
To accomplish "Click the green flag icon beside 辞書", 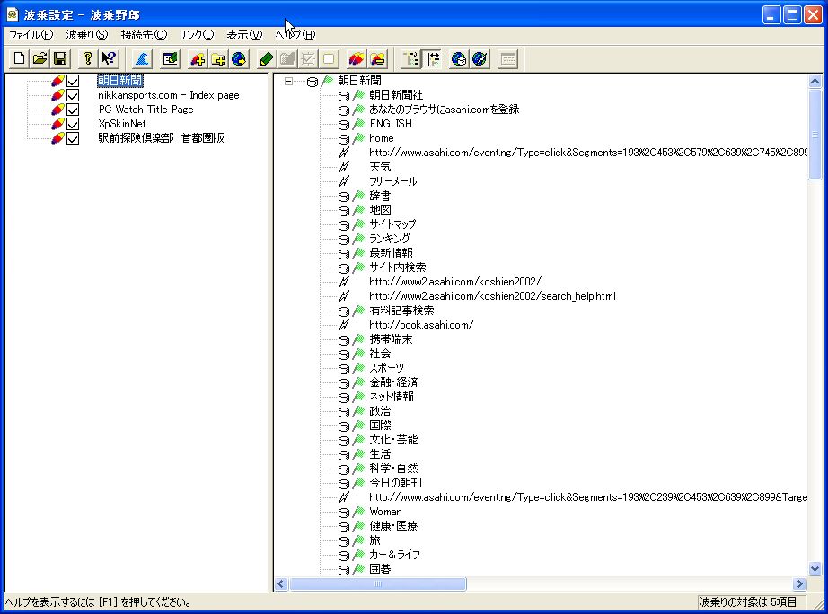I will point(359,196).
